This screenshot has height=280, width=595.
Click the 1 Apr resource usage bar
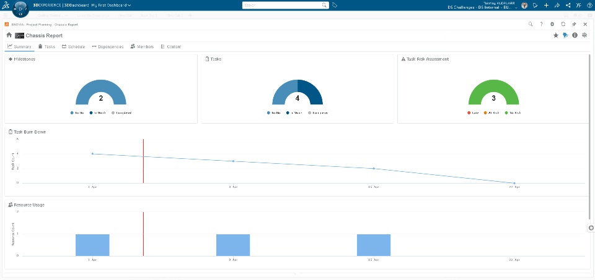coord(92,245)
